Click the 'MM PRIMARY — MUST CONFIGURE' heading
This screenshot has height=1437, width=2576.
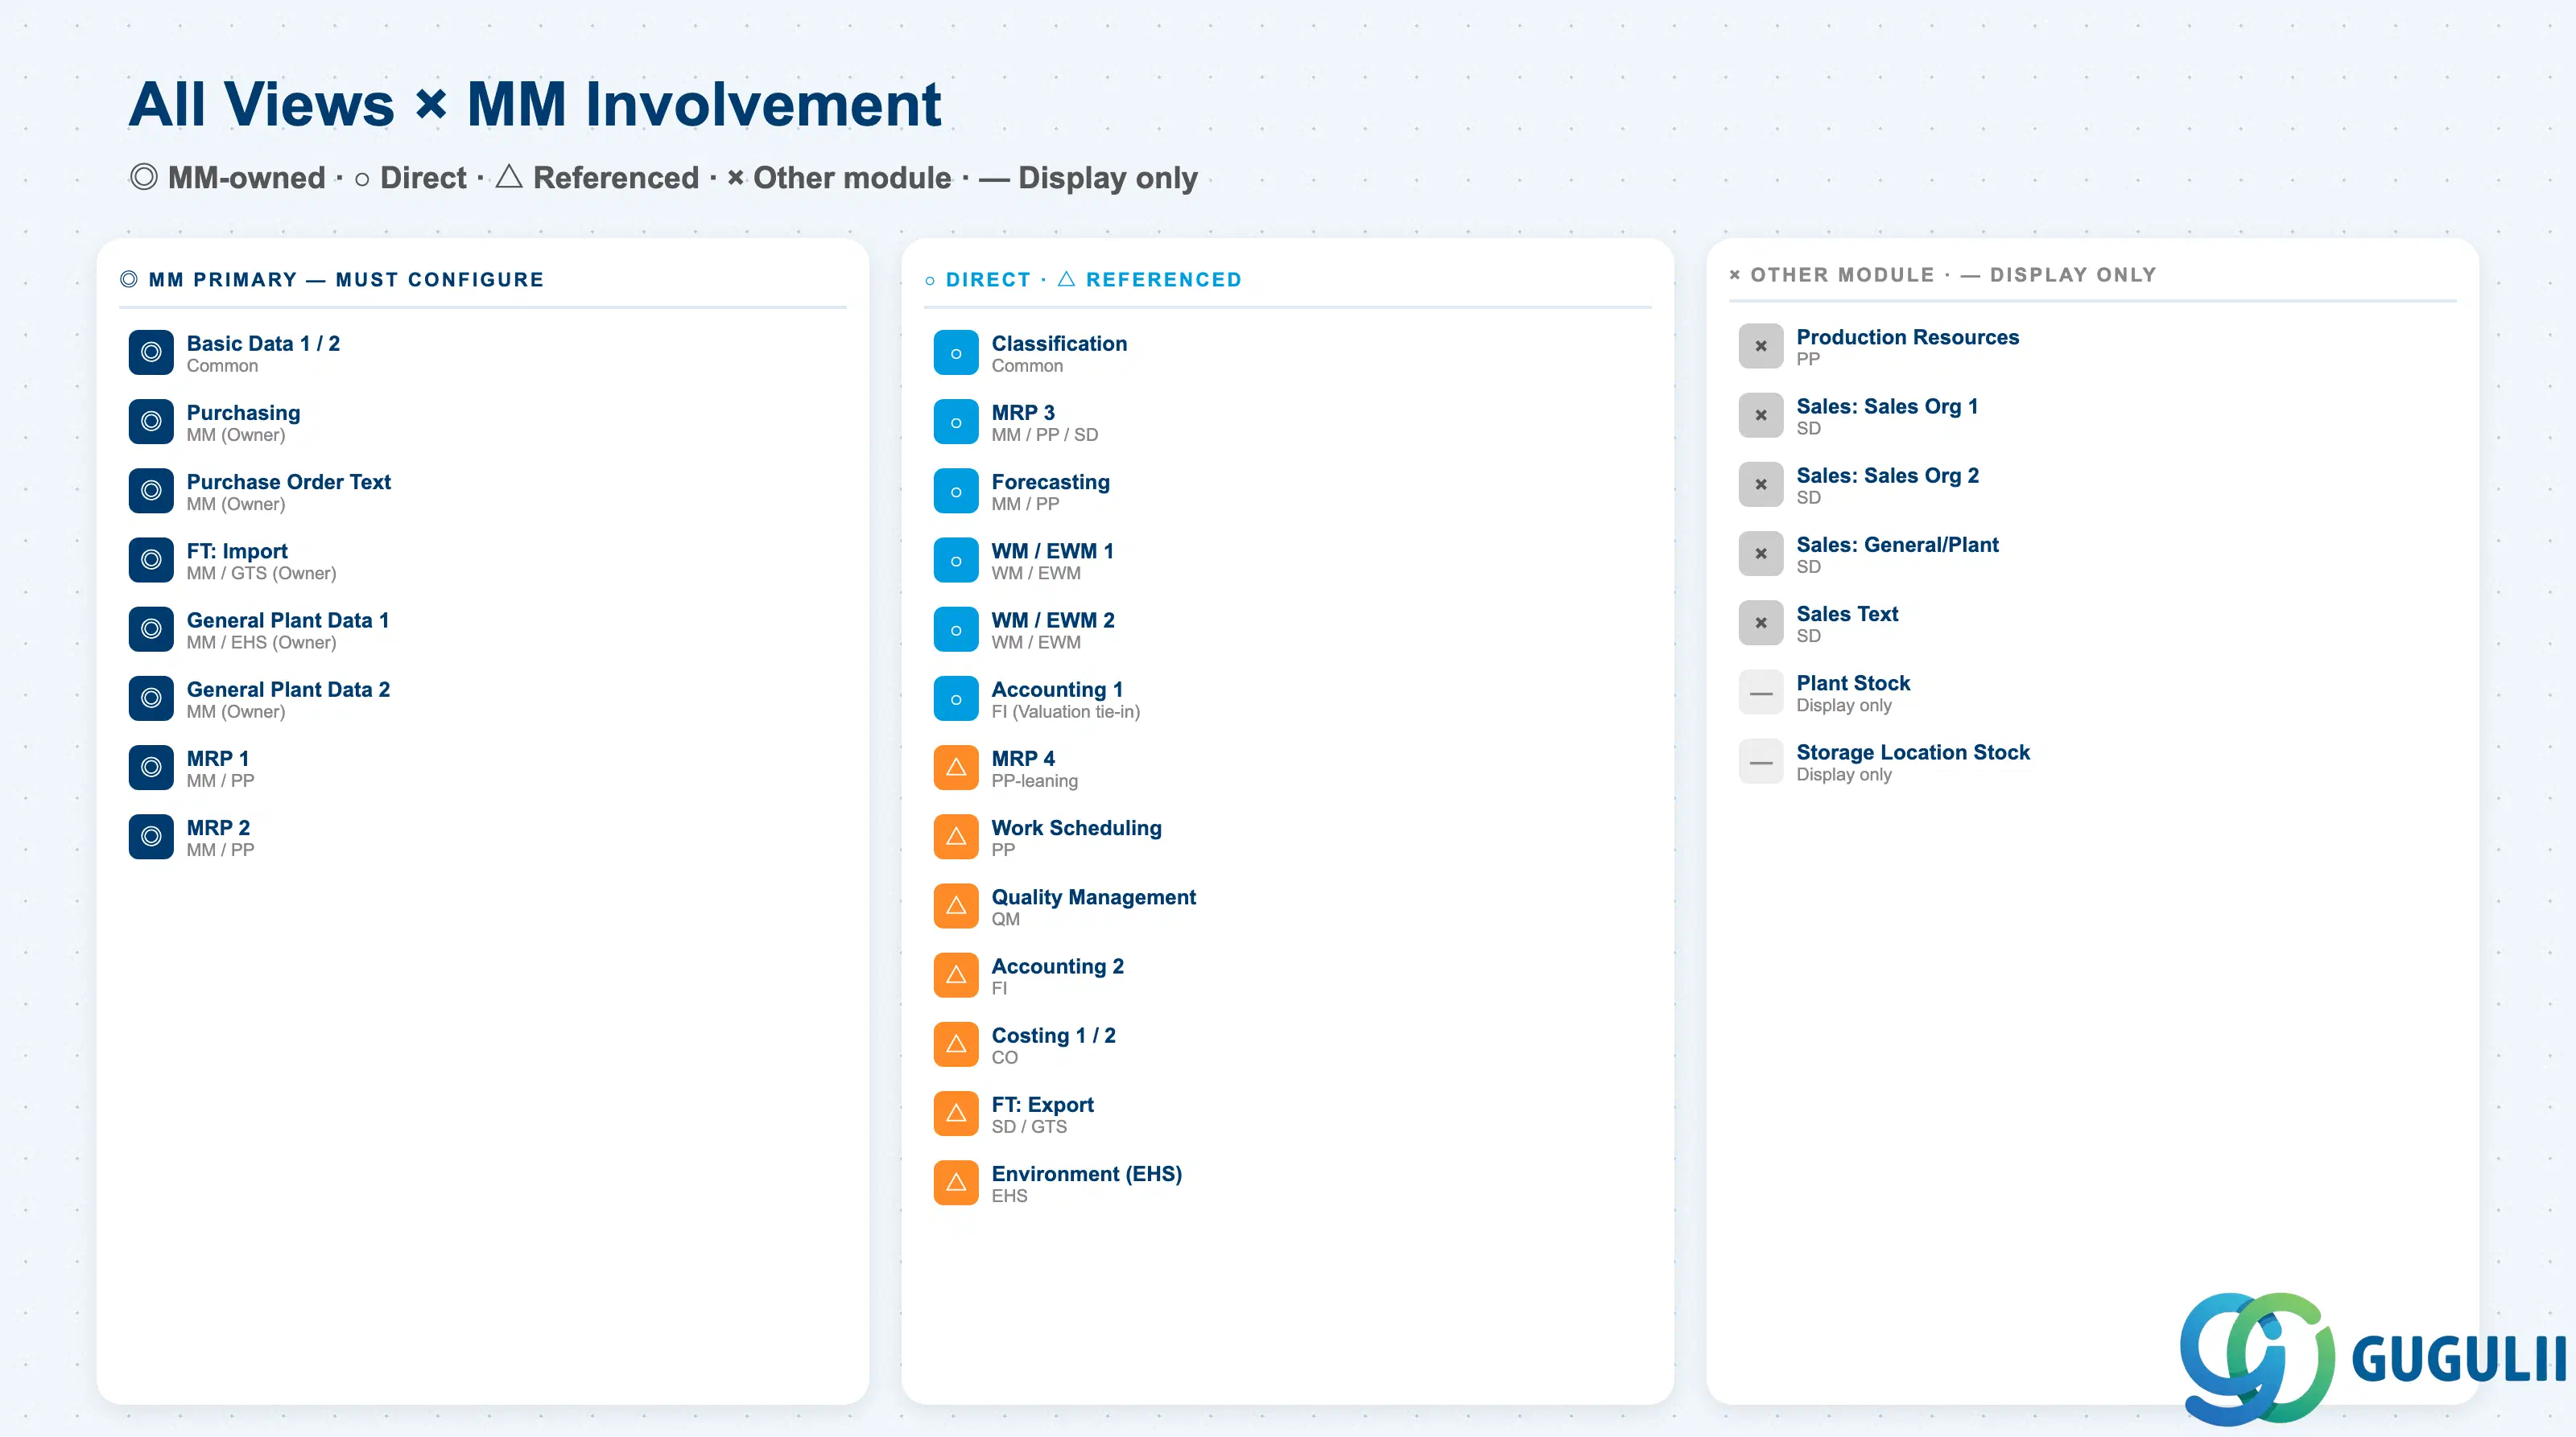[332, 280]
